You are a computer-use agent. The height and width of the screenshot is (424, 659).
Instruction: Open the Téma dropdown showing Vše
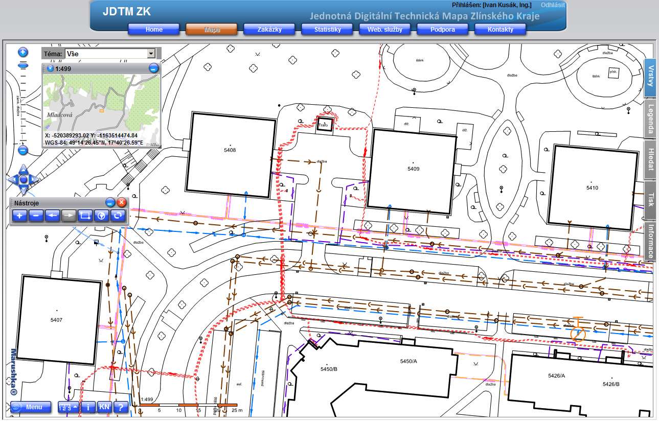tap(110, 53)
